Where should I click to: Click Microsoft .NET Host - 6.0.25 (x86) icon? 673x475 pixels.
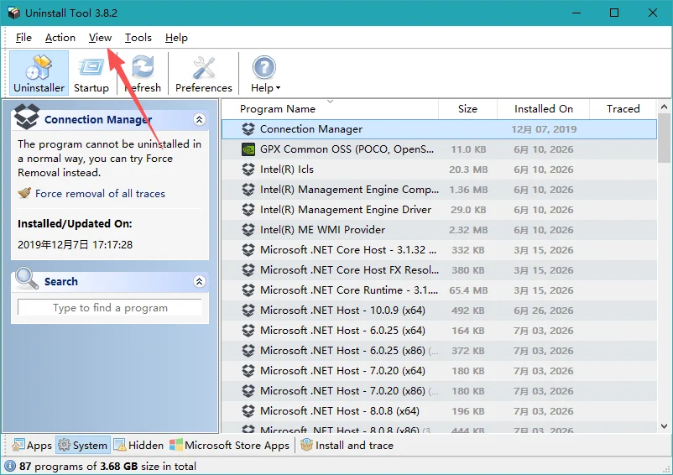click(248, 351)
